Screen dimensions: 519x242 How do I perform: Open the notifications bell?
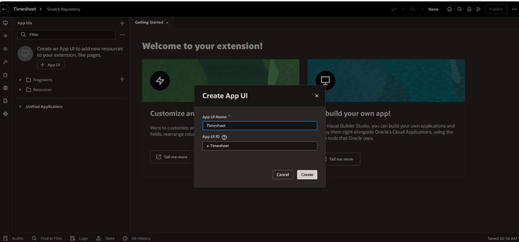pyautogui.click(x=469, y=9)
